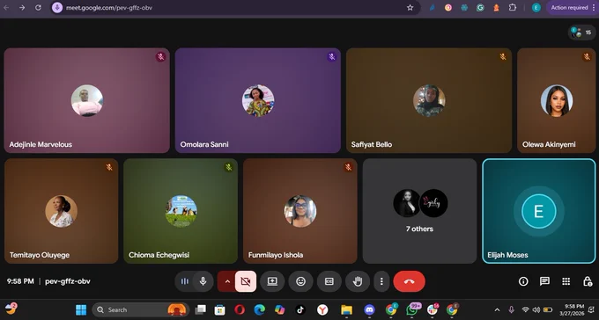Open the blue feather browser extension
The image size is (599, 320).
[432, 7]
